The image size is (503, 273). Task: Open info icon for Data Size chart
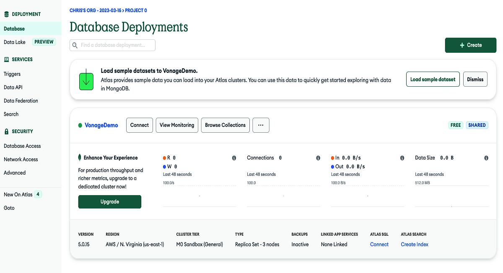(x=486, y=158)
